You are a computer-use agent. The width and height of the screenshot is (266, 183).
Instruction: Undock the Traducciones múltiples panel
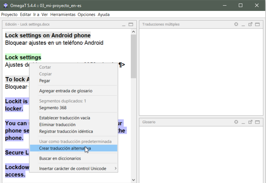250,24
